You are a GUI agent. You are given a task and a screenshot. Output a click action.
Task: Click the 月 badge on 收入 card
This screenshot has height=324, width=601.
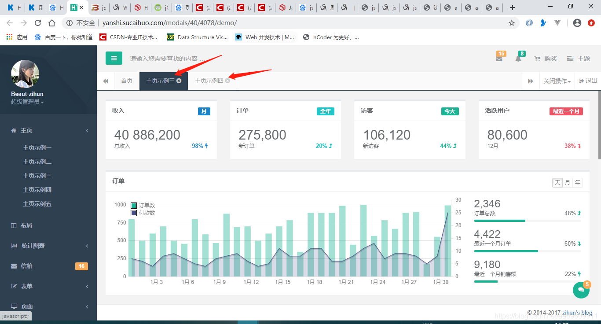point(204,111)
